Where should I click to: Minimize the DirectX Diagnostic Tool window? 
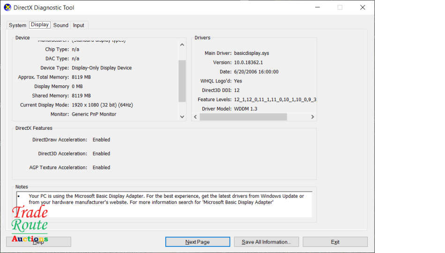click(317, 7)
